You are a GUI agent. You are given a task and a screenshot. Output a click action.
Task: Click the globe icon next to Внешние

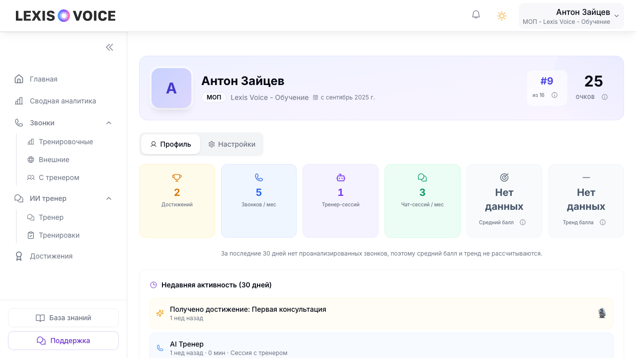click(31, 160)
